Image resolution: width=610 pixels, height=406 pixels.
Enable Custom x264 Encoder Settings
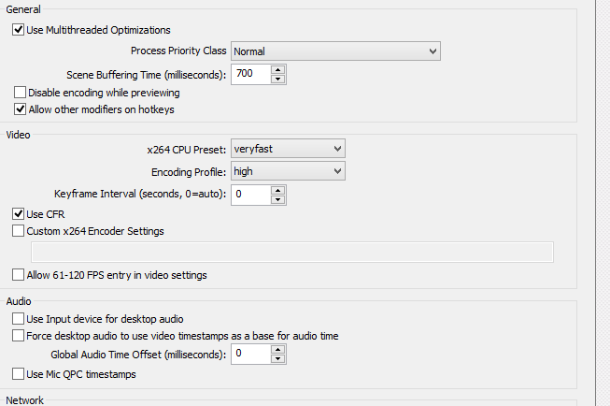(x=19, y=231)
